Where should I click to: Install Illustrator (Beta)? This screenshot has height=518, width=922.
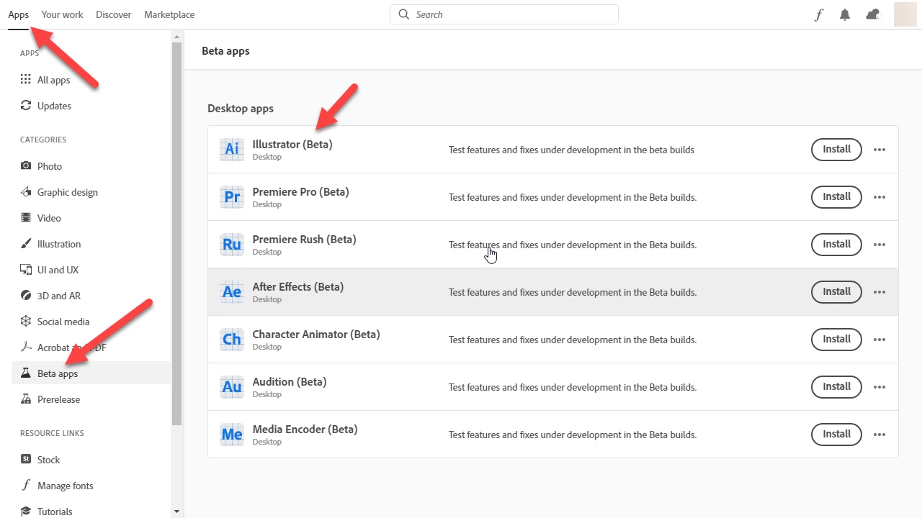coord(837,150)
